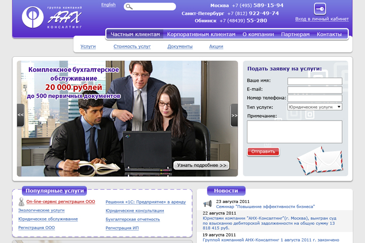Open news about выигран суд по взысканию
Viewport: 365px width, 243px height.
[x=269, y=223]
